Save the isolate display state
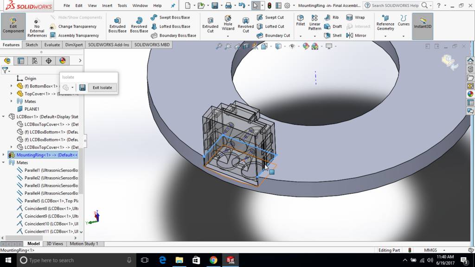Screen dimensions: 475x267 click(82, 88)
